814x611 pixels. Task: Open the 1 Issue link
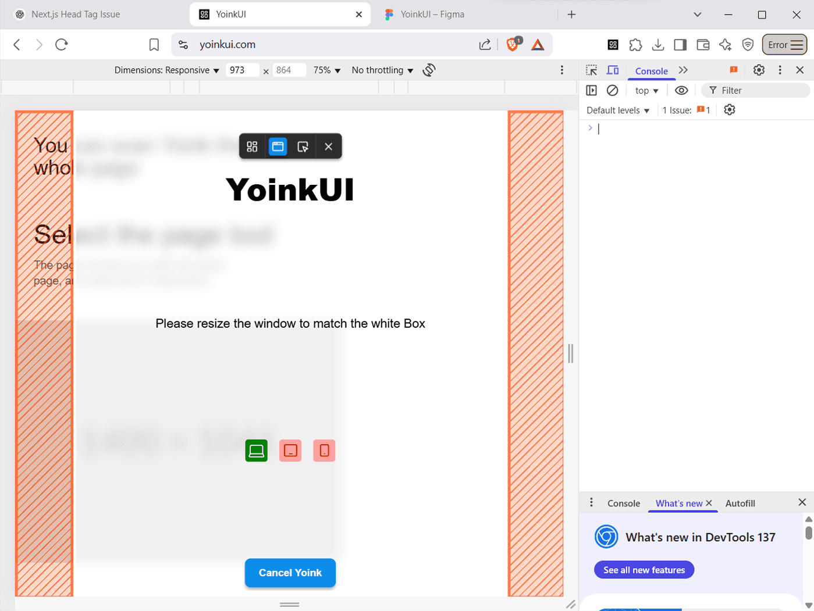(x=687, y=110)
